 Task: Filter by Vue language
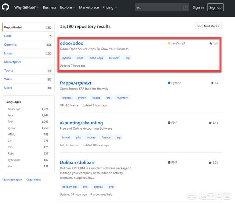tap(28, 166)
